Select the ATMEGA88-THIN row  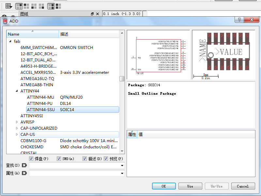coord(69,85)
